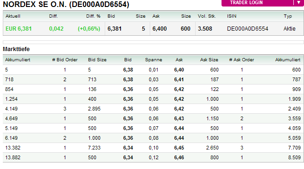Click the Bid Size column header
The height and width of the screenshot is (169, 304).
(97, 60)
